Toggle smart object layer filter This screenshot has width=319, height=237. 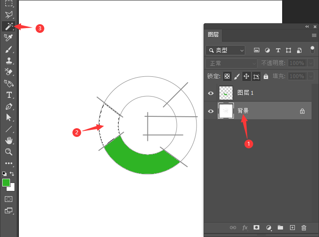299,50
